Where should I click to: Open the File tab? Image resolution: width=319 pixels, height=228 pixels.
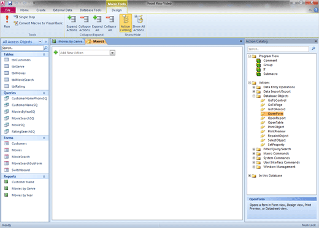click(x=8, y=10)
